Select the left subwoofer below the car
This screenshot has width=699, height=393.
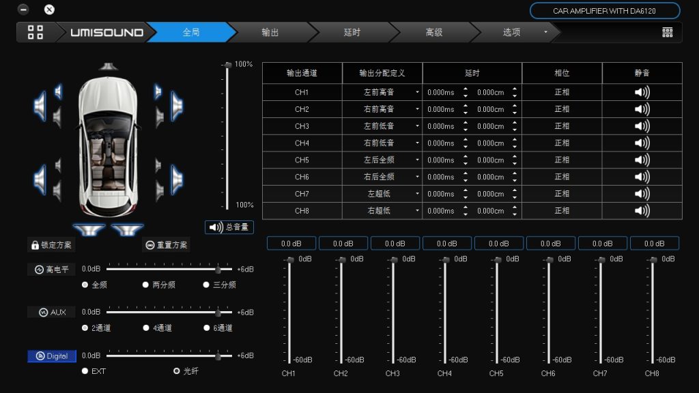pyautogui.click(x=89, y=229)
